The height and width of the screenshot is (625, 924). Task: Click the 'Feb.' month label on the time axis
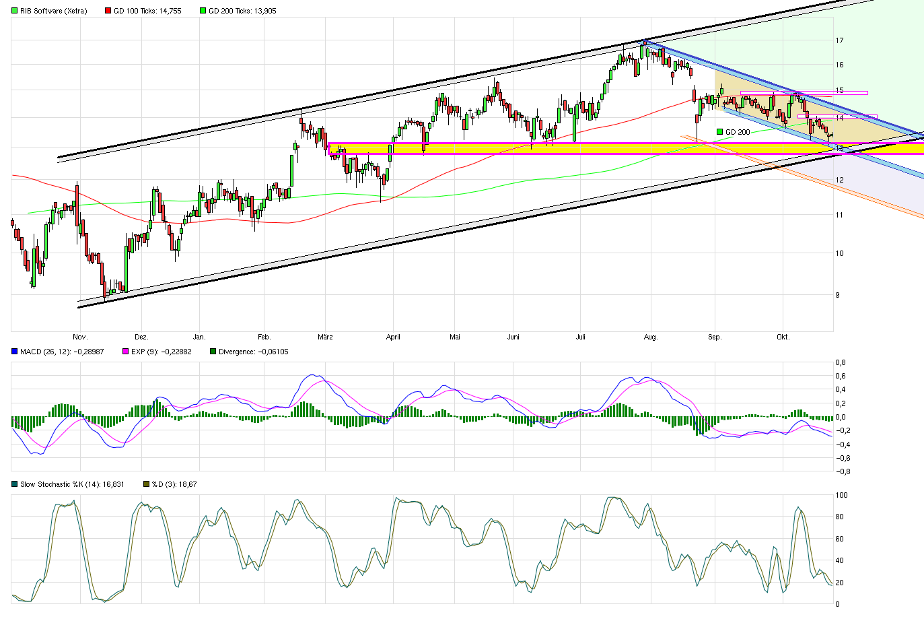[264, 337]
